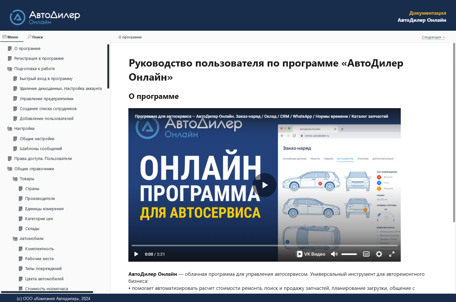Viewport: 456px width, 302px height.
Task: Open Добавление пользователей page
Action: pos(47,119)
